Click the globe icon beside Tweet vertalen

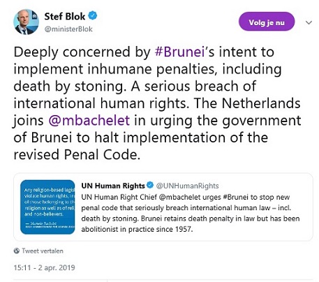tap(17, 251)
